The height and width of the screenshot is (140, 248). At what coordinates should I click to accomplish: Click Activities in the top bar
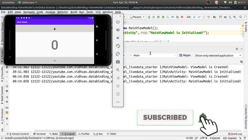[x=8, y=2]
